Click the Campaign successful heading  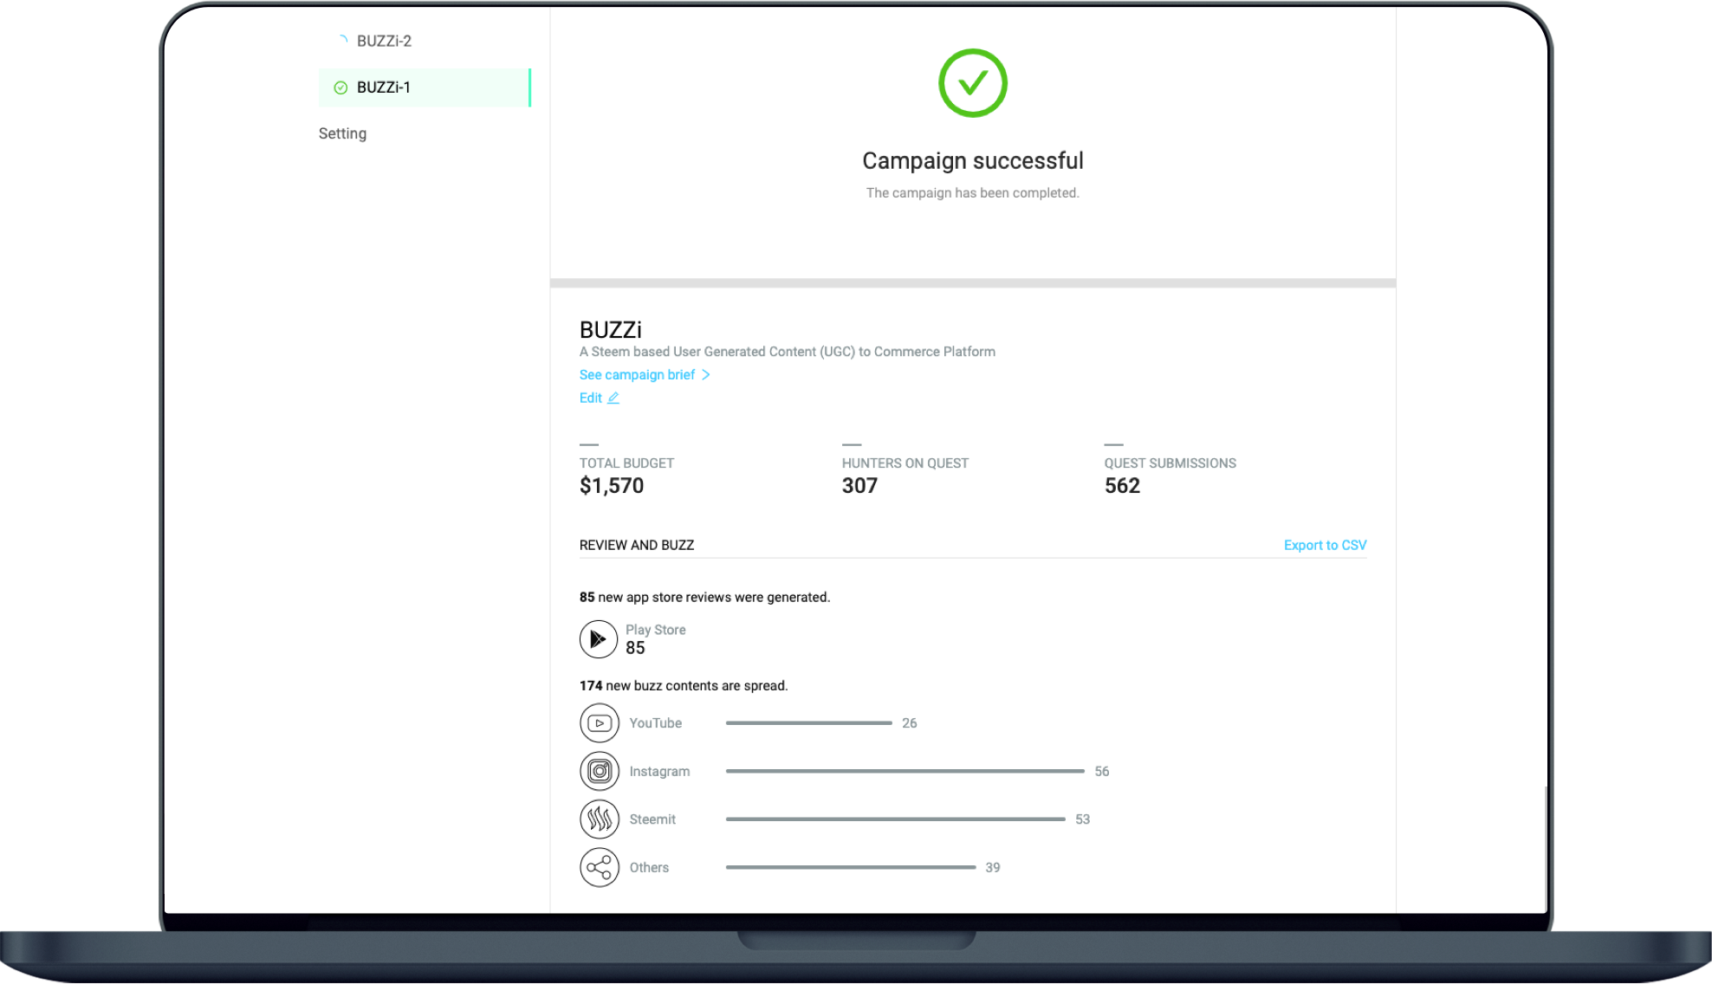tap(972, 161)
